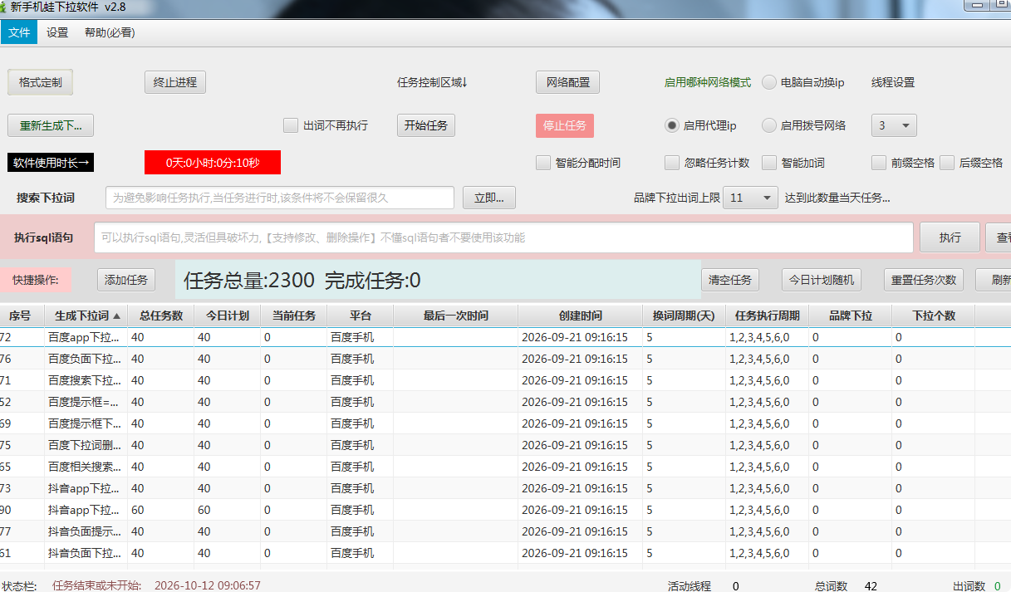Enable the 出词不再执行 checkbox
This screenshot has width=1011, height=592.
pyautogui.click(x=291, y=125)
